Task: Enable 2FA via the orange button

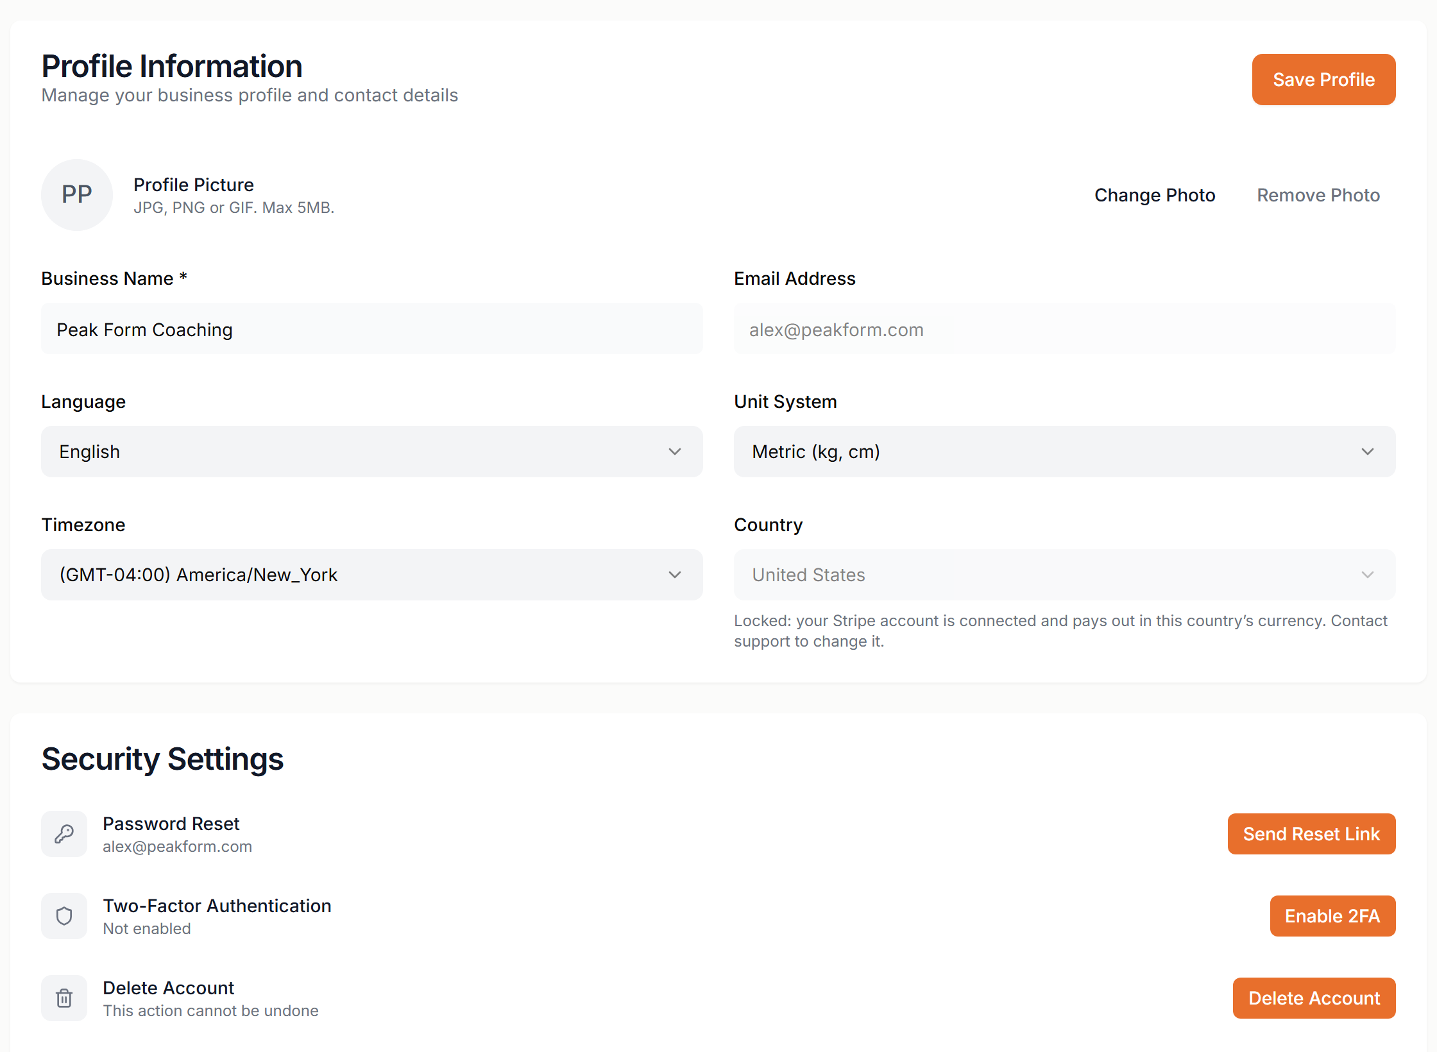Action: [x=1332, y=916]
